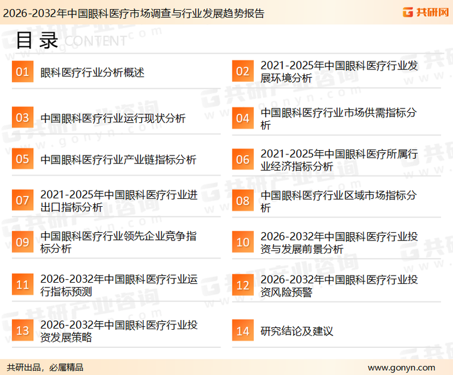
Task: Select the orange 10 number badge
Action: tap(242, 242)
